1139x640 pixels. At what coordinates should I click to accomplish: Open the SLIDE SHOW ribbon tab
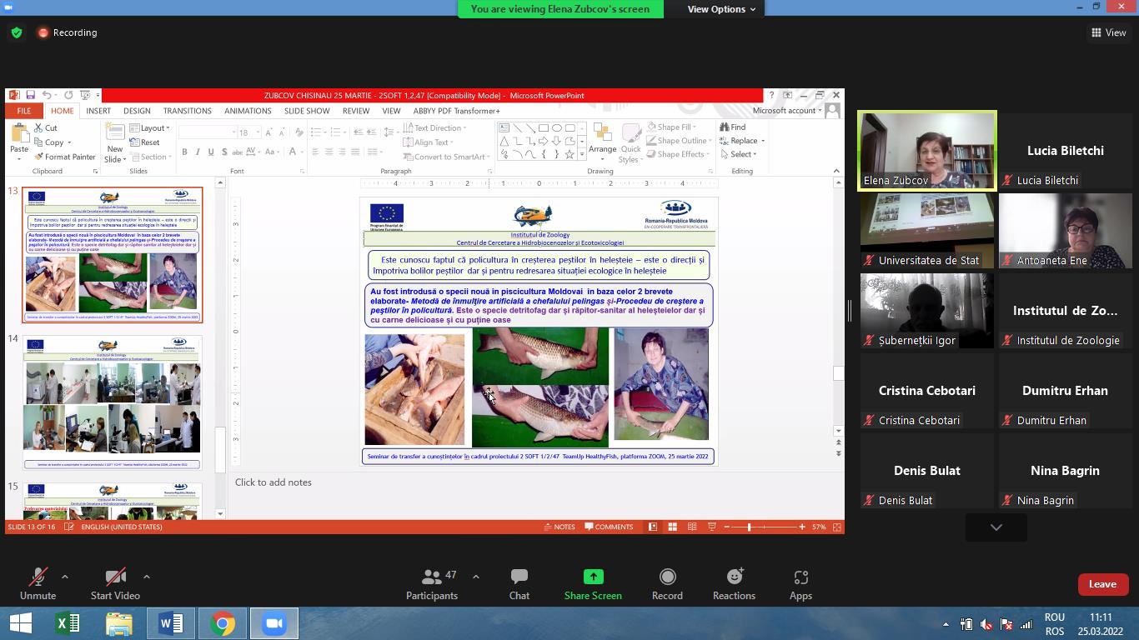pos(307,111)
